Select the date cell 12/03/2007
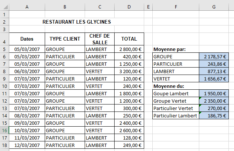Viewport: 234px width, 151px height. pyautogui.click(x=27, y=145)
